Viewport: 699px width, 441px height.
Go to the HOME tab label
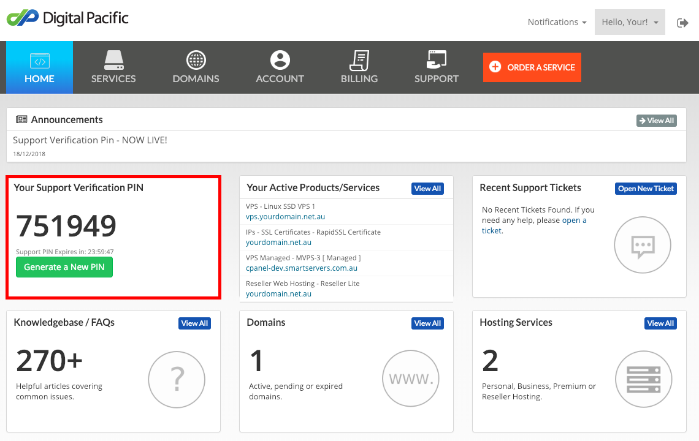pos(39,79)
